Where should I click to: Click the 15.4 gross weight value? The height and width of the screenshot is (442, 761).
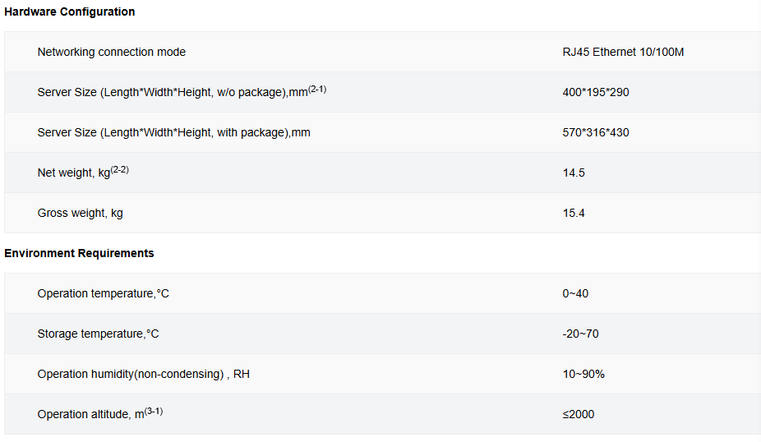click(574, 213)
